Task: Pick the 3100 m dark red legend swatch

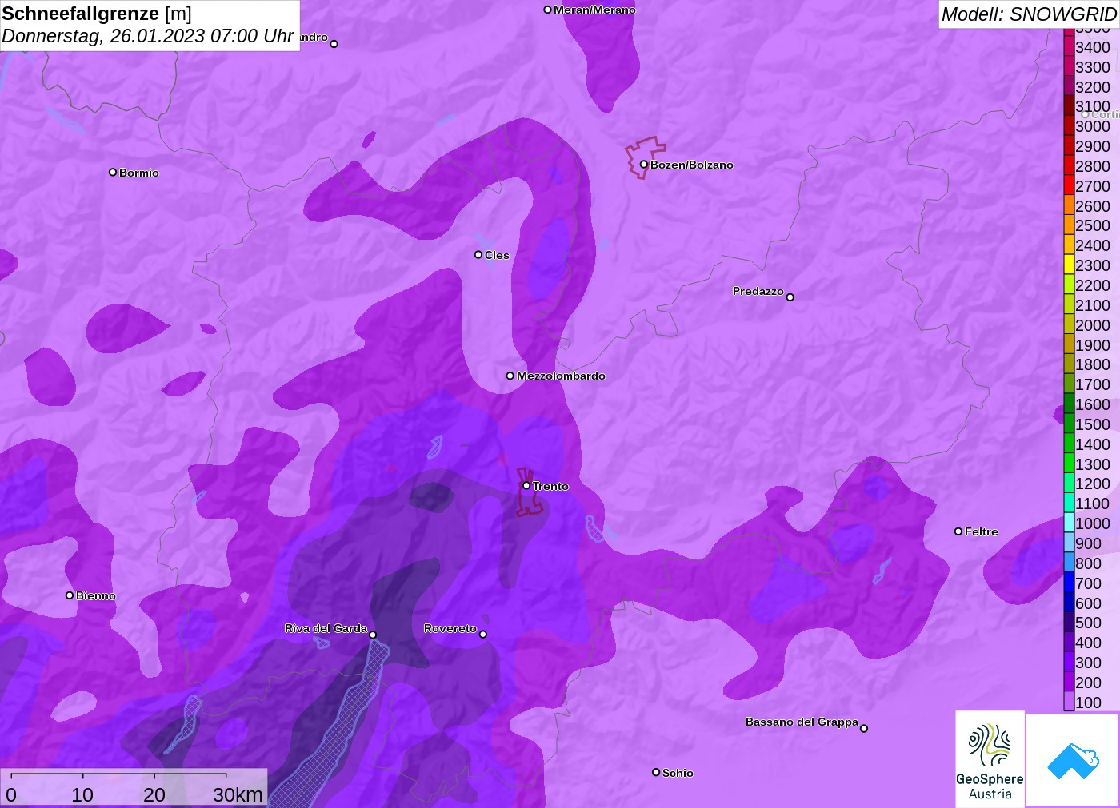Action: 1069,106
